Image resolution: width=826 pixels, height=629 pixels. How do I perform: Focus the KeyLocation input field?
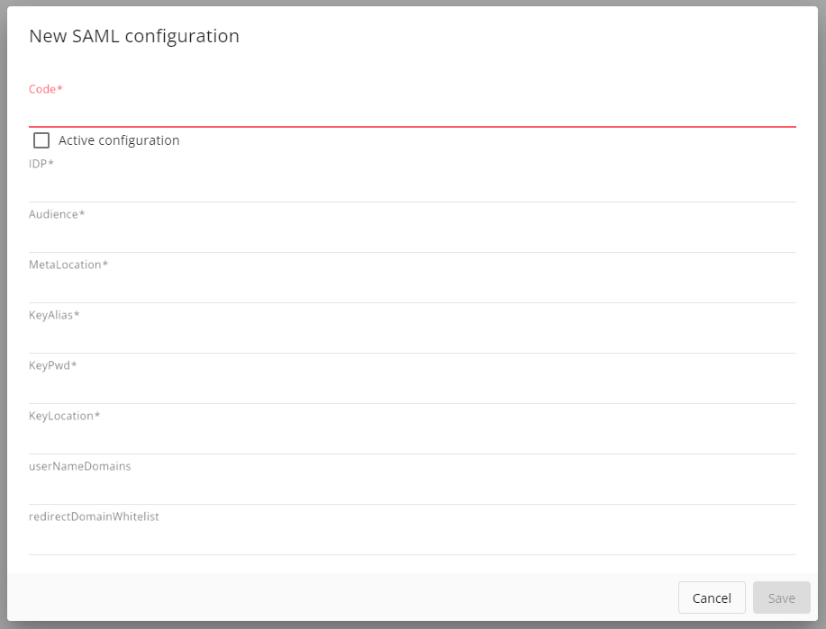[x=412, y=439]
